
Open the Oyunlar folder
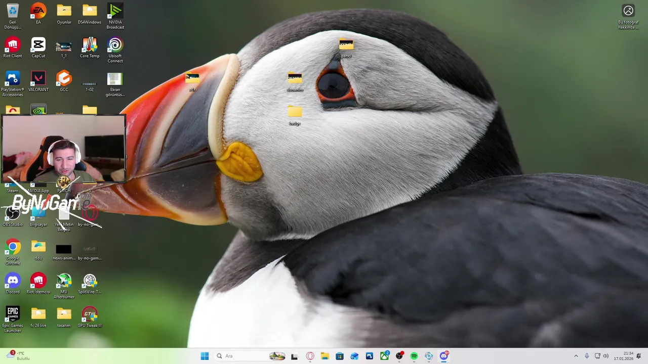(x=64, y=14)
